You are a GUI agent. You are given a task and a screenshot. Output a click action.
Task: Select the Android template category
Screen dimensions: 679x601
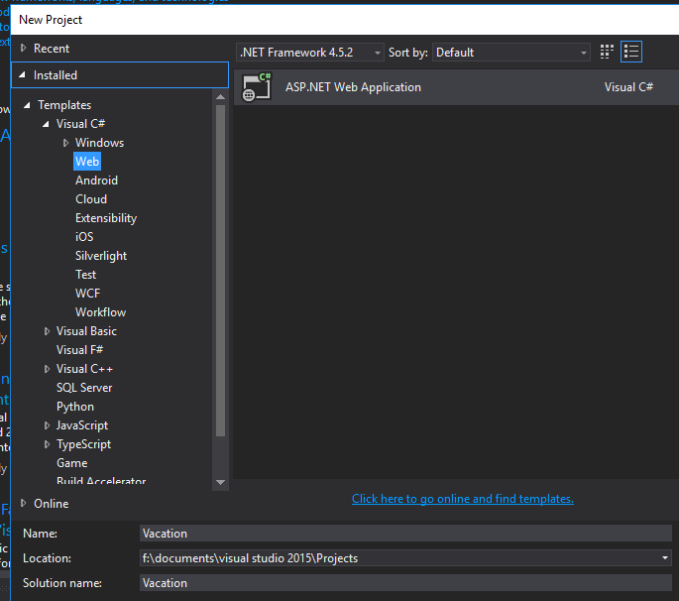pyautogui.click(x=96, y=180)
